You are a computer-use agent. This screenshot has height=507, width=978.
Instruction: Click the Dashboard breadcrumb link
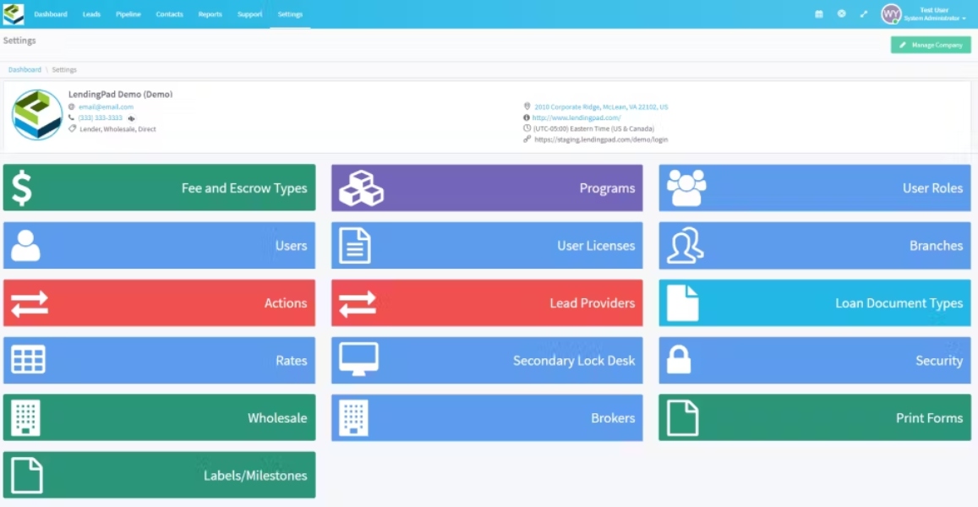[25, 70]
